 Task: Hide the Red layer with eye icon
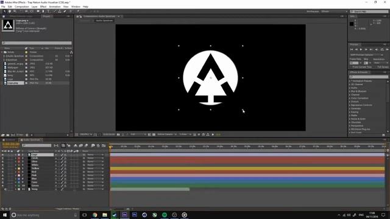click(x=2, y=172)
